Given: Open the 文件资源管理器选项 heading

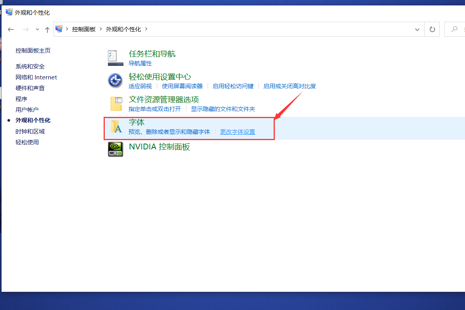Looking at the screenshot, I should 164,99.
